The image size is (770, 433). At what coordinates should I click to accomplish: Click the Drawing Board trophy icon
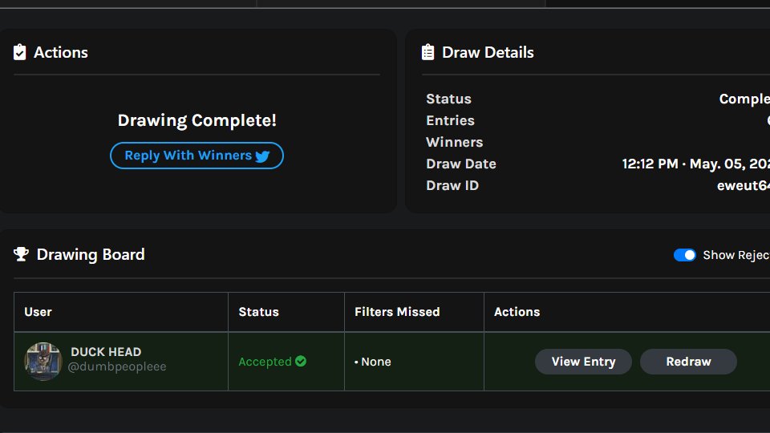(x=21, y=254)
